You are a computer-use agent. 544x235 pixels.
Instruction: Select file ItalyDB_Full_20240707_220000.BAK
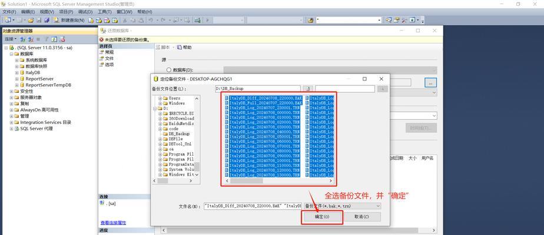coord(266,103)
